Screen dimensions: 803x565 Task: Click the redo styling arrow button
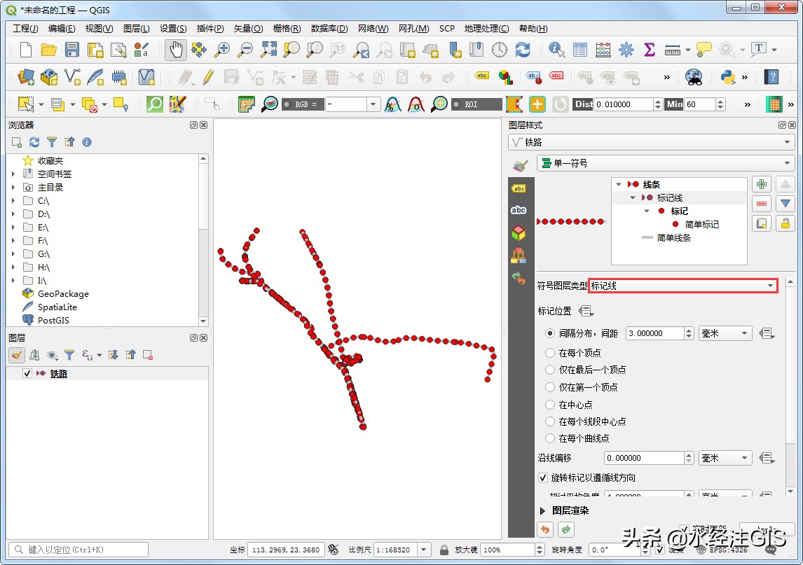point(566,530)
